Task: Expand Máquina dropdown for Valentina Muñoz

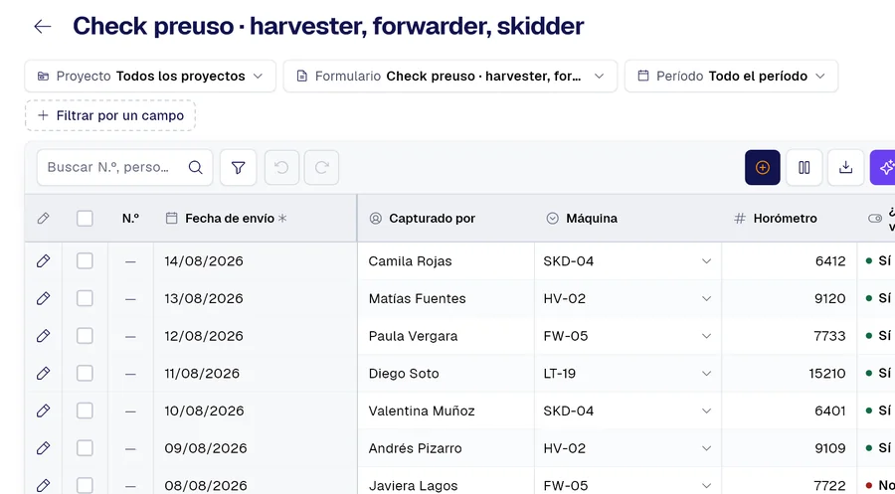Action: [x=706, y=411]
